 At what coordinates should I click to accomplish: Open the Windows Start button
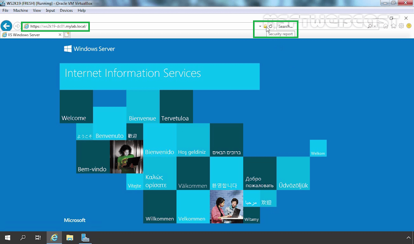7,238
